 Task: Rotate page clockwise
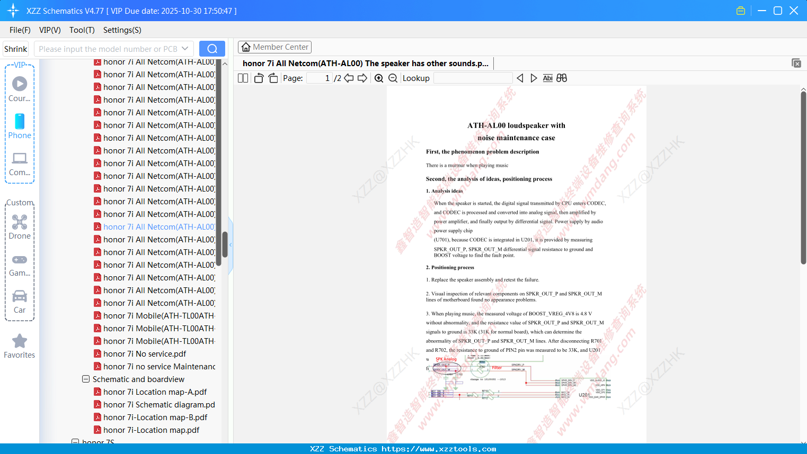(273, 78)
